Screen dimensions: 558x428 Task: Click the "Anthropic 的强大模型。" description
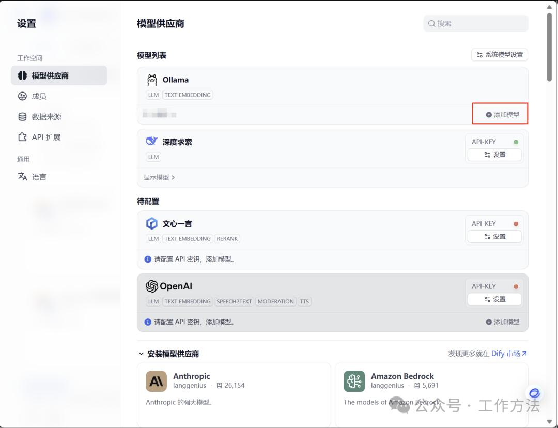pos(179,402)
